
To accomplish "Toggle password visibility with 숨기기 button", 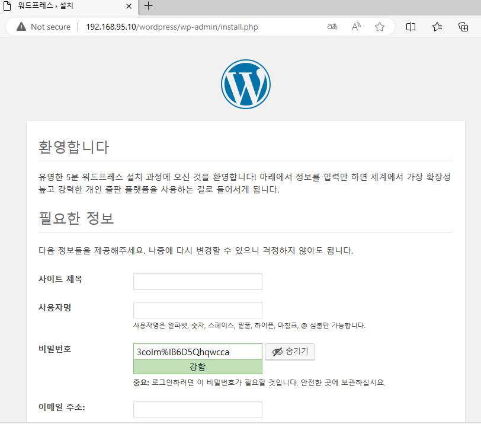I will tap(290, 352).
